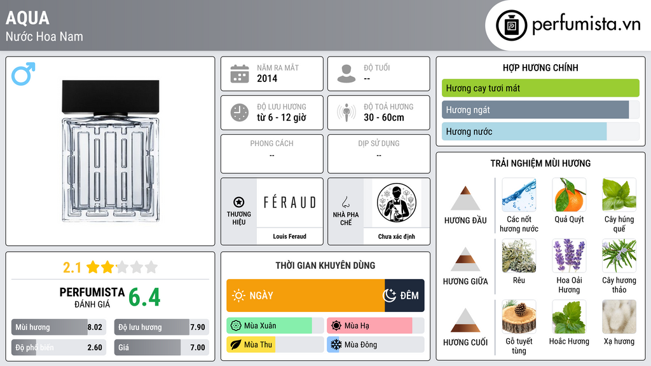Click the Rêu moss note image

519,255
